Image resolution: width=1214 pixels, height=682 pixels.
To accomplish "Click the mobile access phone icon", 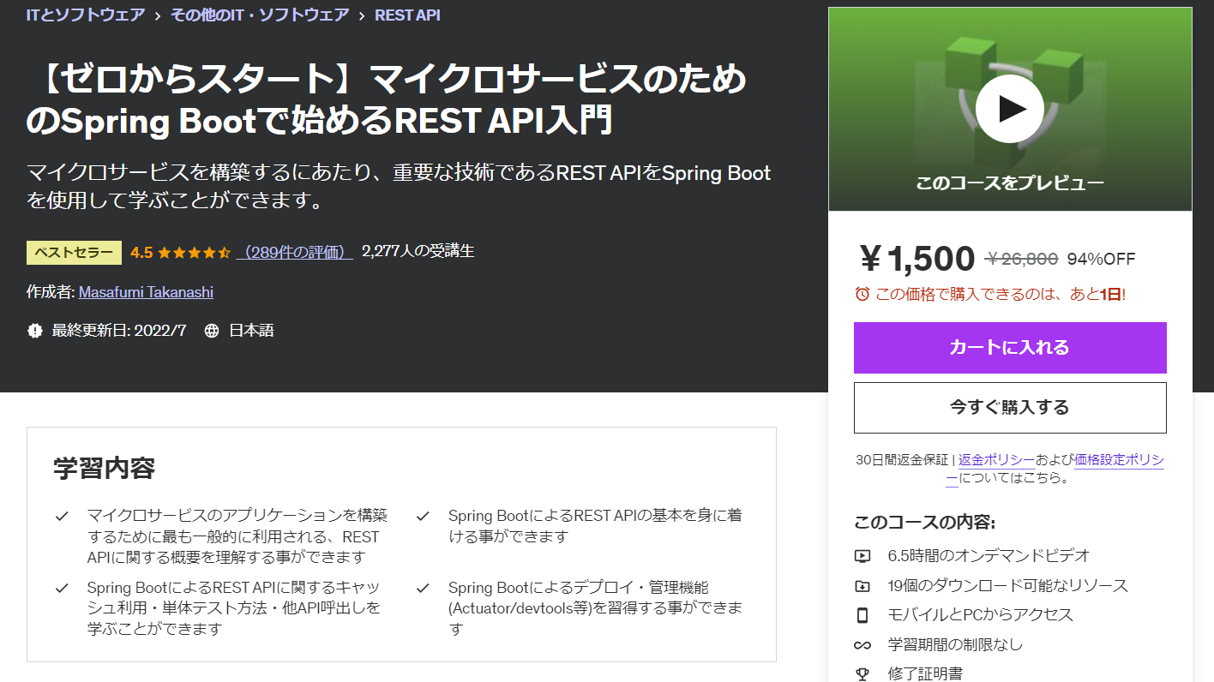I will pyautogui.click(x=862, y=615).
